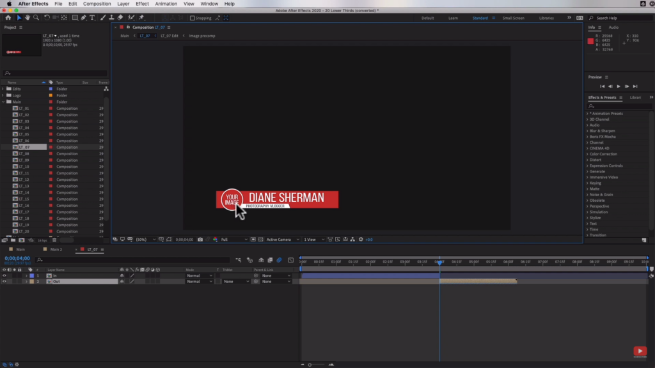Switch to the Learn workspace

point(453,18)
